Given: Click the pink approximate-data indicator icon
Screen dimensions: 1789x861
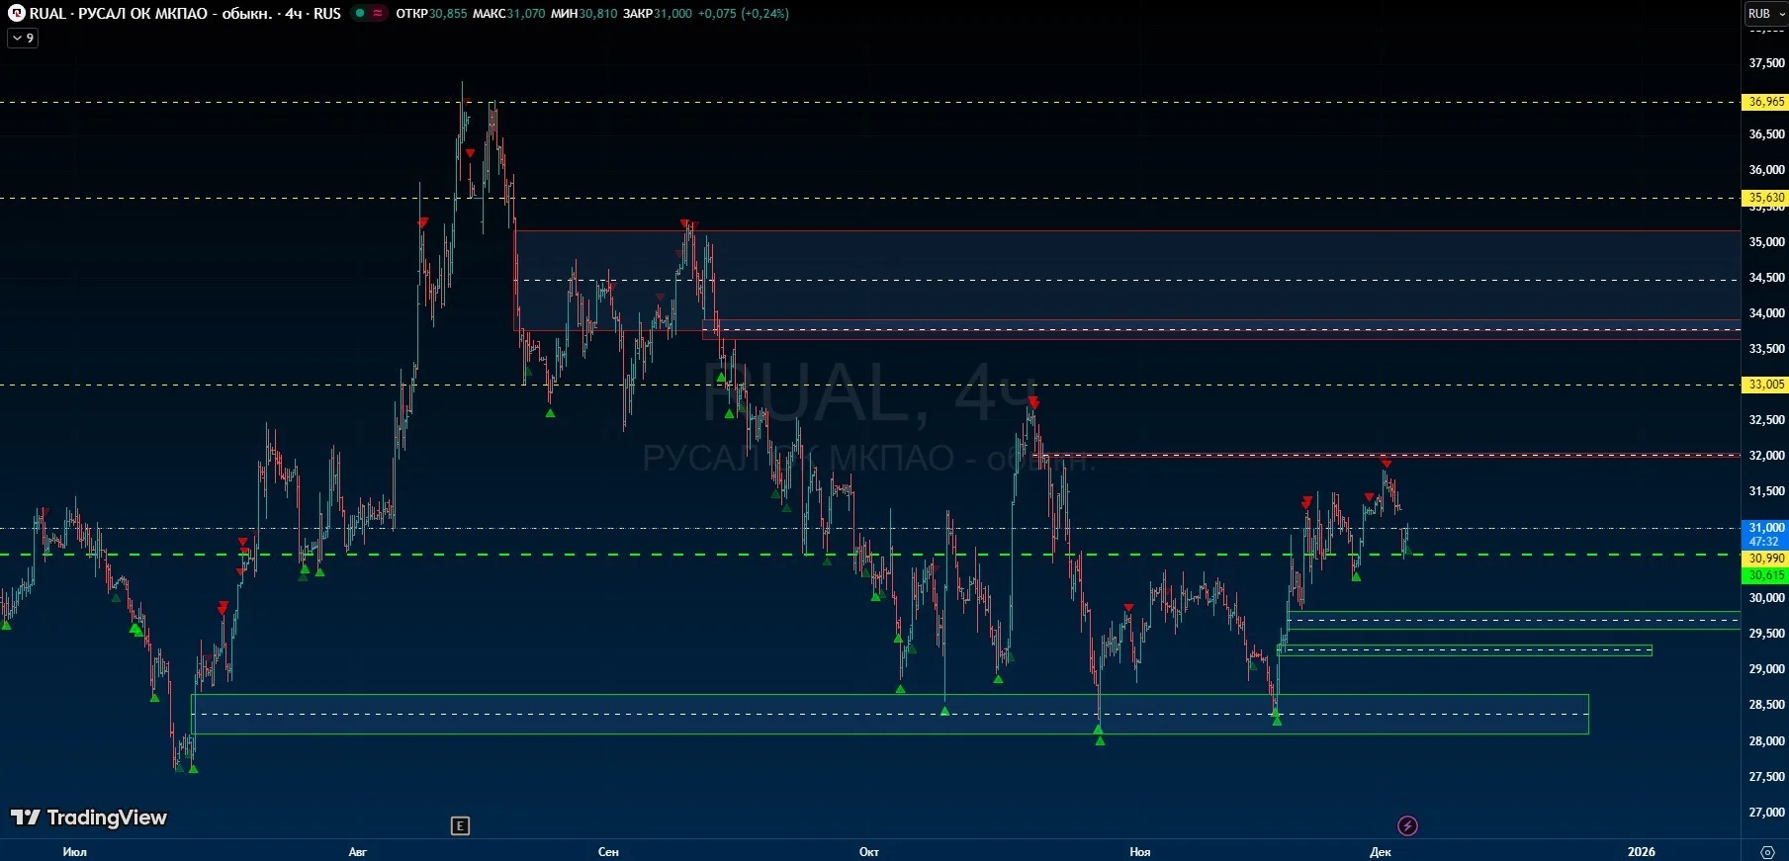Looking at the screenshot, I should pyautogui.click(x=378, y=14).
